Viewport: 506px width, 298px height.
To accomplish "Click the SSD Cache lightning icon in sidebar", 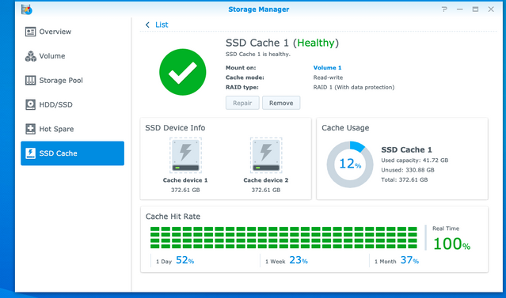I will 30,153.
